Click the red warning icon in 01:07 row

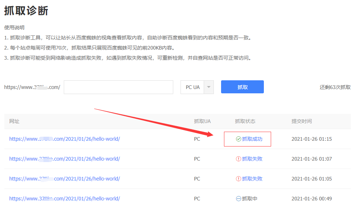(238, 159)
